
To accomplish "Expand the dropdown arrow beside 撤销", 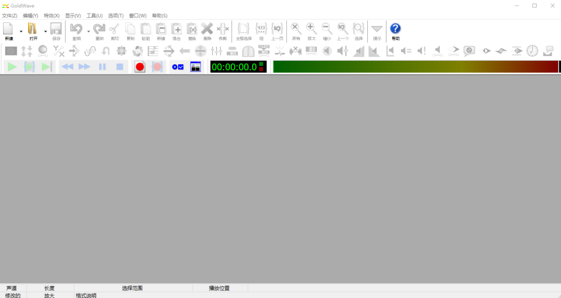I will click(88, 31).
